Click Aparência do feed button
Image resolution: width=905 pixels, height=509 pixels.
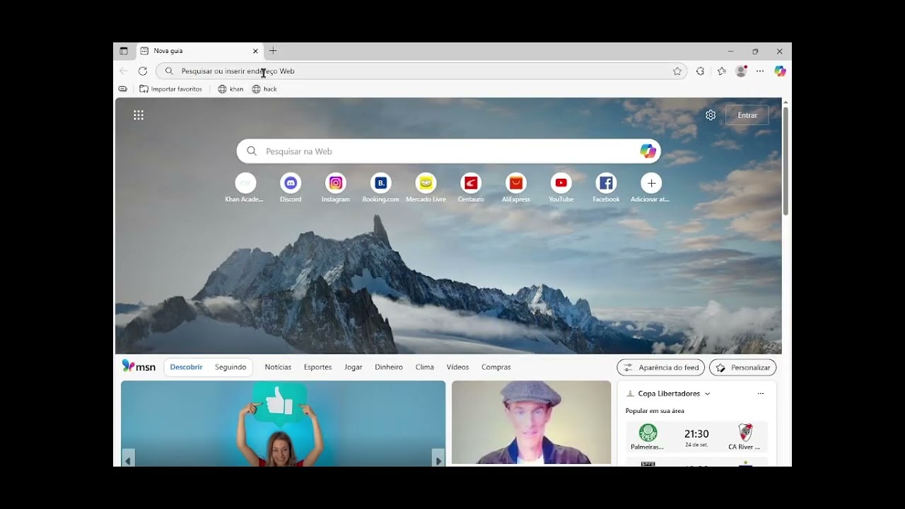tap(661, 368)
